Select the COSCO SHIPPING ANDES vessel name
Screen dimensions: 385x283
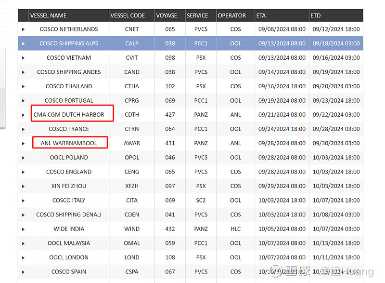click(69, 72)
